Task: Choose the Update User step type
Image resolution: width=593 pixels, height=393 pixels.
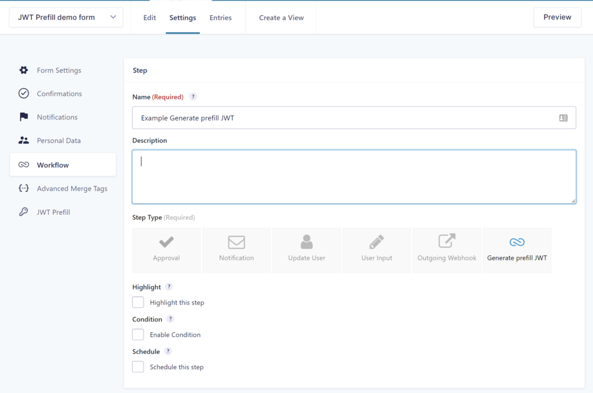Action: click(307, 250)
